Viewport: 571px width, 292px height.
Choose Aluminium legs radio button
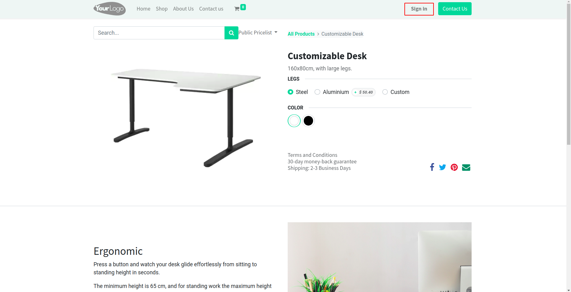[x=317, y=92]
